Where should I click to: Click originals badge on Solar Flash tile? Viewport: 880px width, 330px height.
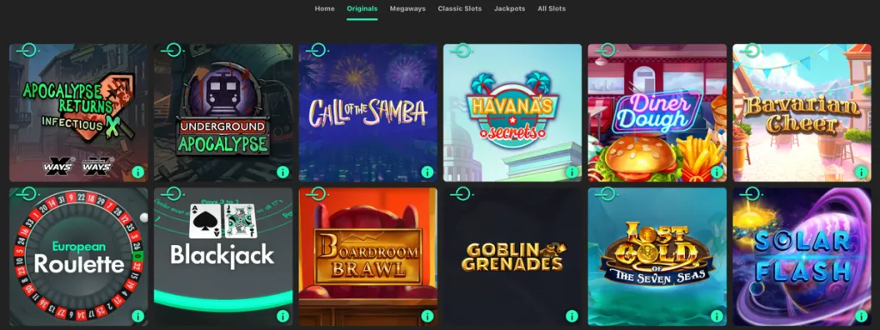click(x=750, y=194)
